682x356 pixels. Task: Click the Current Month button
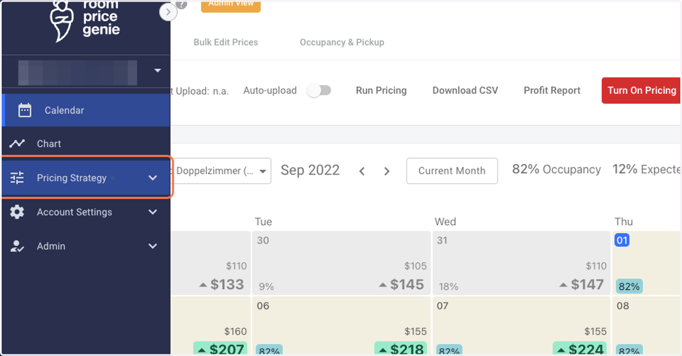coord(452,171)
